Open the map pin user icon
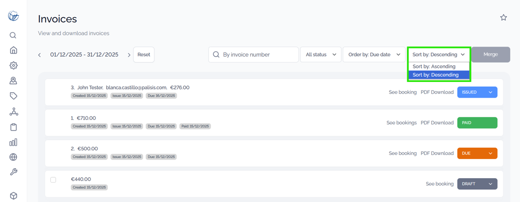Viewport: 520px width, 202px height. 13,80
